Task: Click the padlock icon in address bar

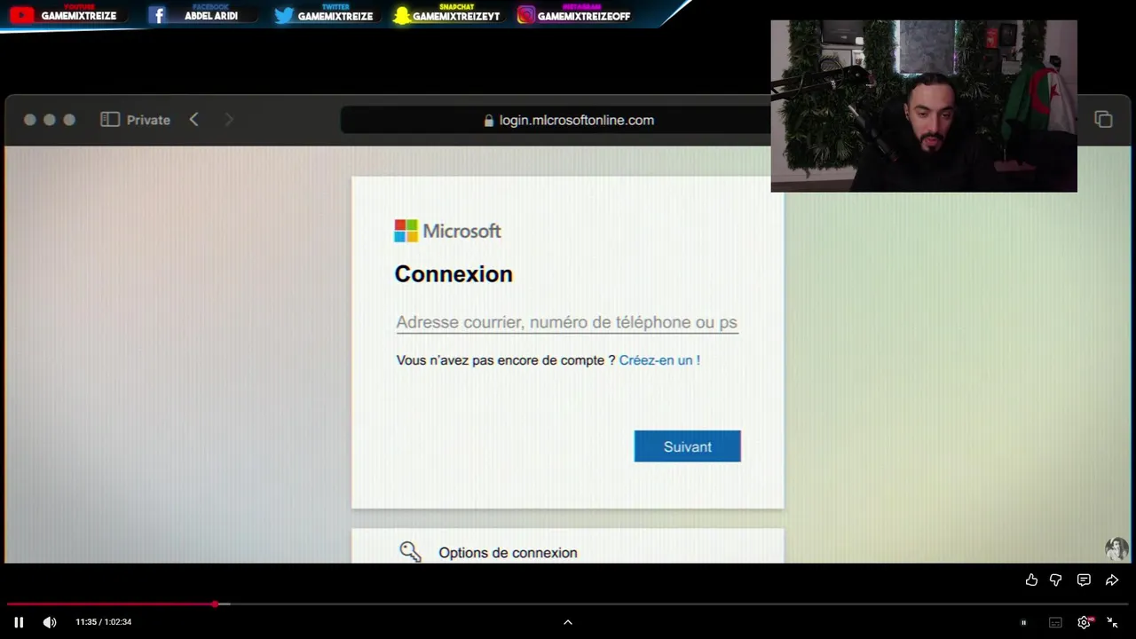Action: (x=488, y=121)
